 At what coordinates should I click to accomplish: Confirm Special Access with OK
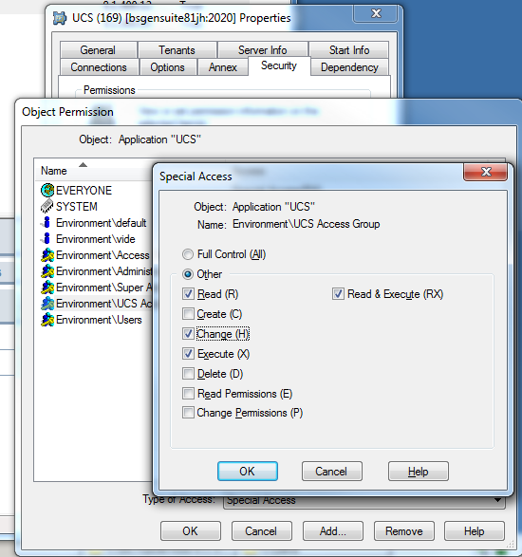pyautogui.click(x=248, y=472)
